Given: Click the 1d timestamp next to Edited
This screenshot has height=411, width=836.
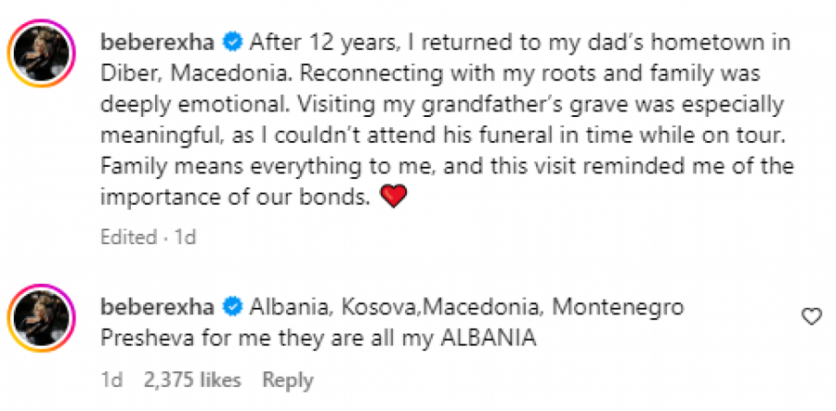Looking at the screenshot, I should [x=185, y=237].
